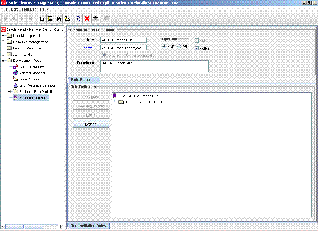Select Adapter Manager in the tree
The width and height of the screenshot is (318, 231).
[32, 73]
